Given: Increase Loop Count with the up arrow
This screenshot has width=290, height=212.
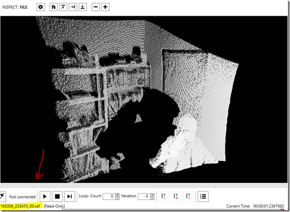Looking at the screenshot, I should tap(118, 194).
